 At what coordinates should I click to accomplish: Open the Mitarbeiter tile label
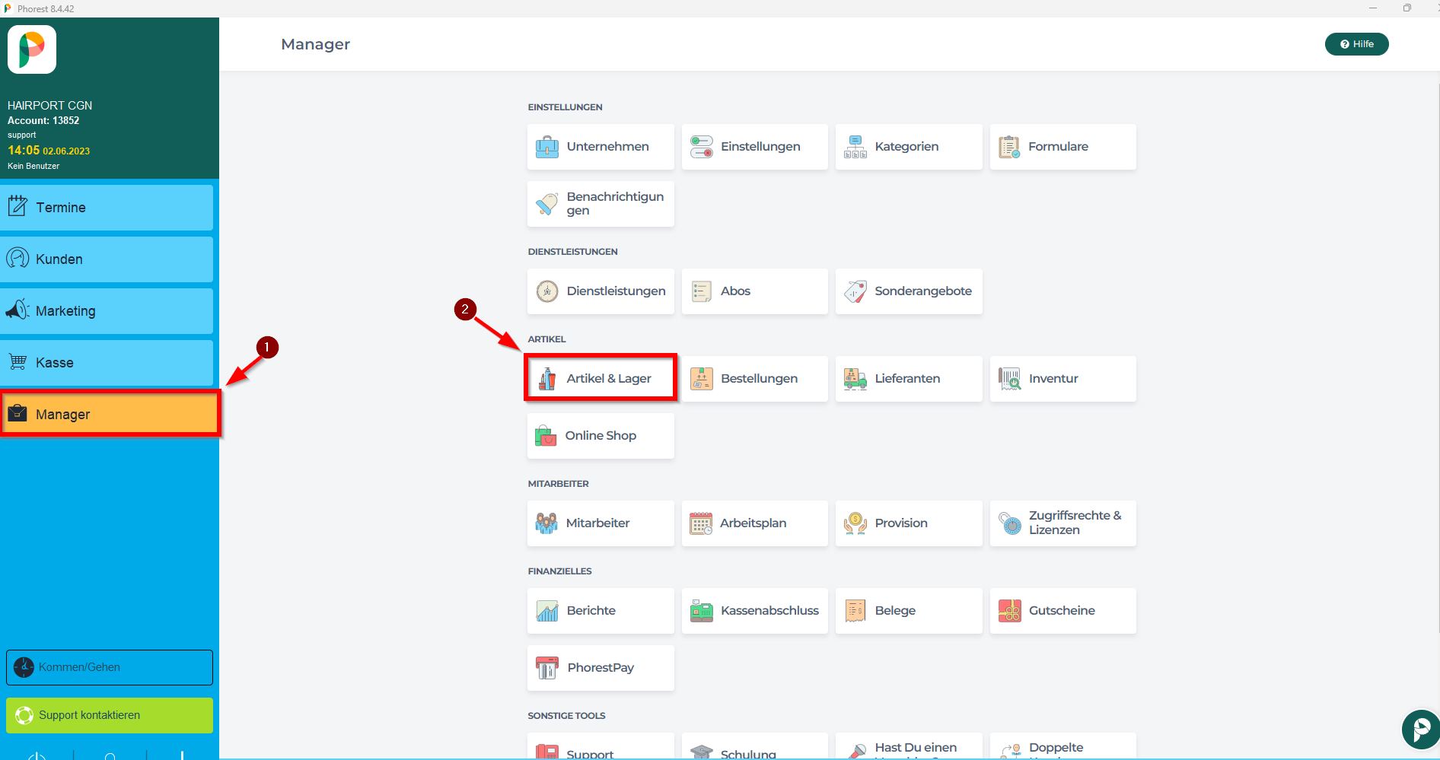pyautogui.click(x=597, y=523)
